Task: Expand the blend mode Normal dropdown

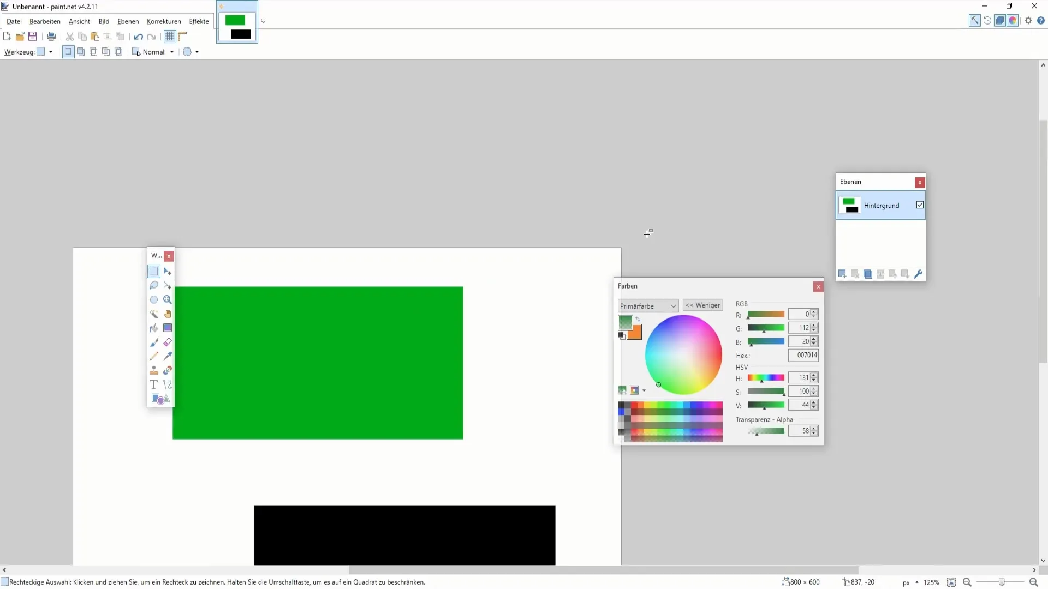Action: 172,52
